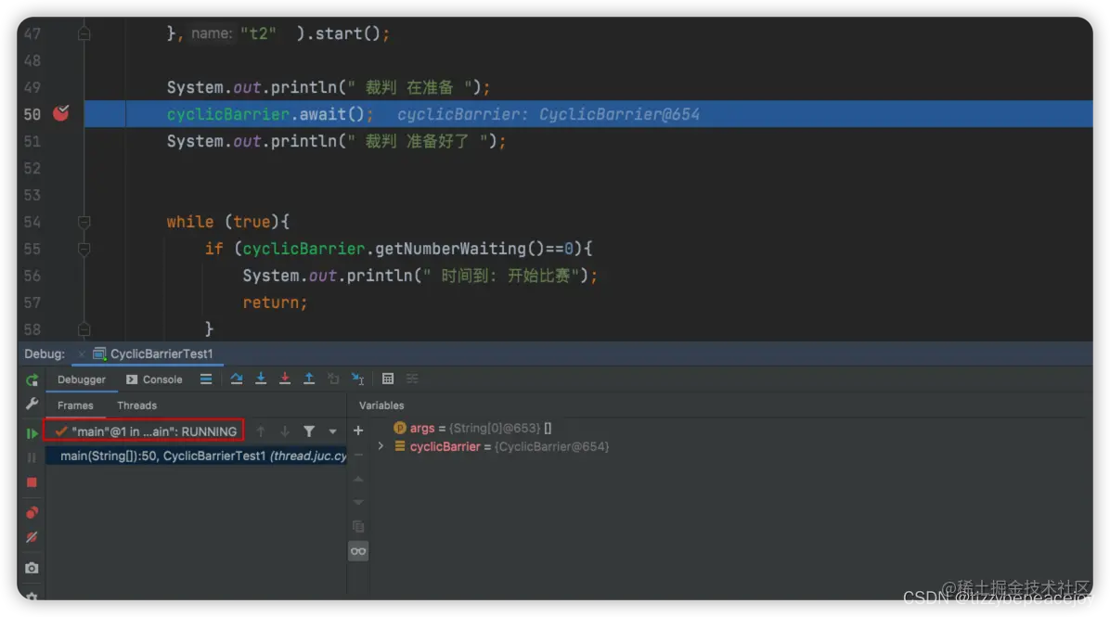Move watch up with triangle icon
This screenshot has height=617, width=1110.
click(x=358, y=479)
